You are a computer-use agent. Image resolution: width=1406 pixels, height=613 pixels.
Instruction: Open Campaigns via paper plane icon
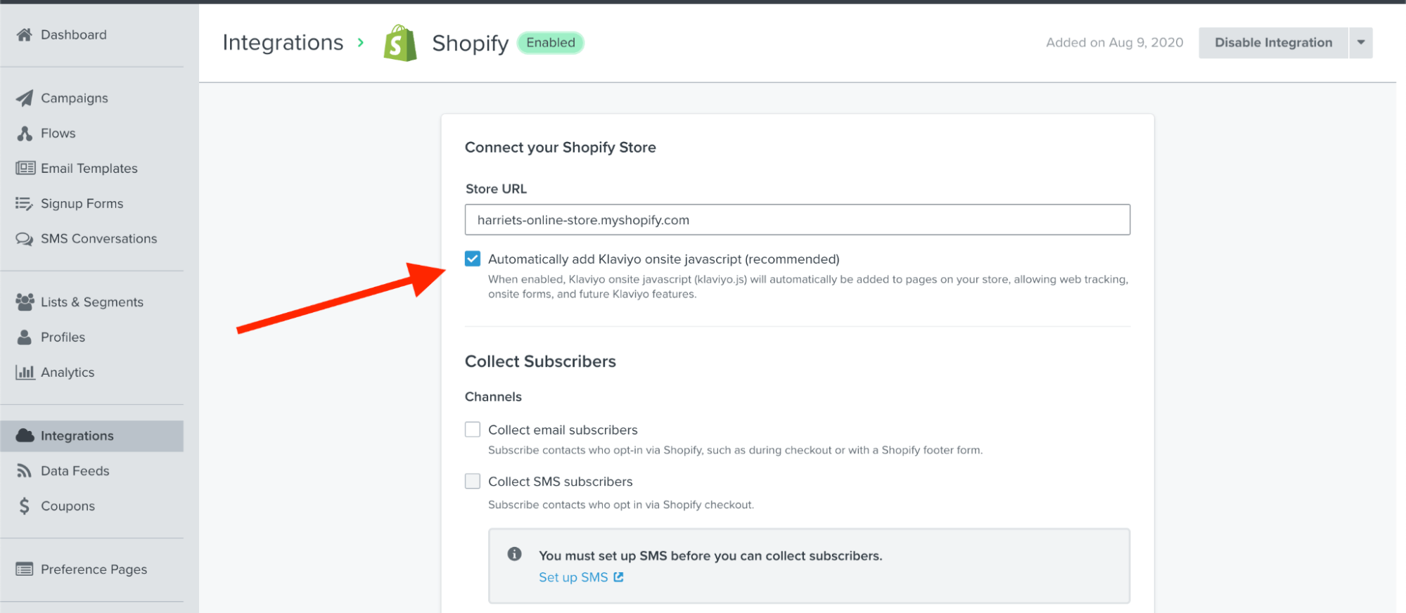pyautogui.click(x=25, y=98)
